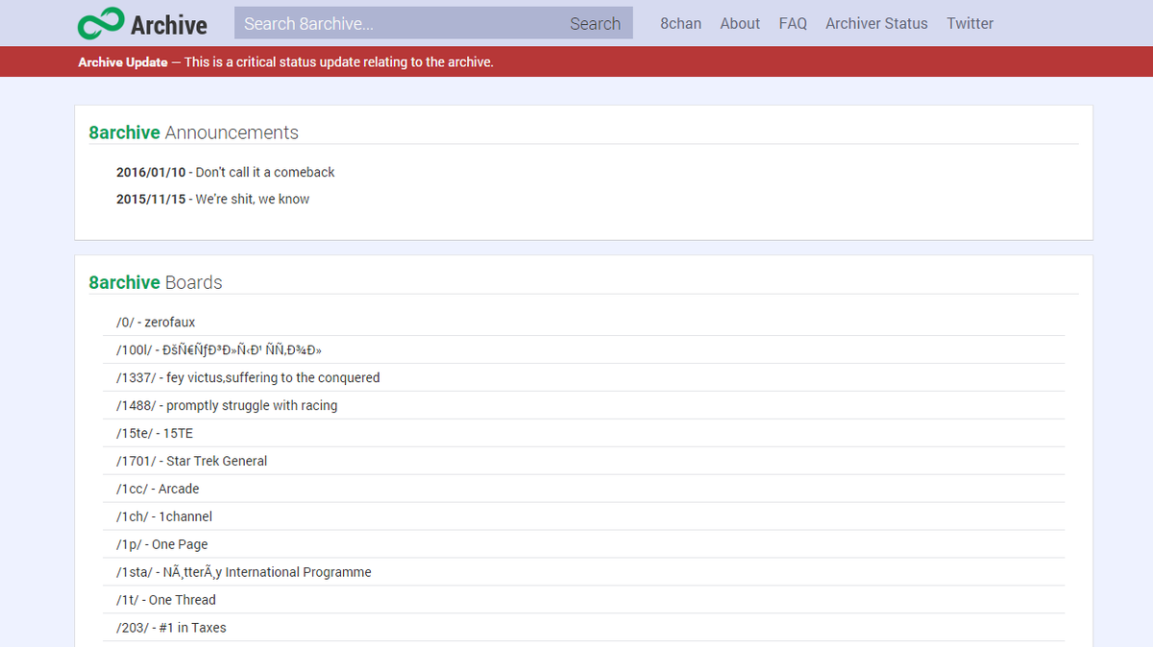Click the 8archive Boards heading
Viewport: 1153px width, 647px height.
point(156,282)
